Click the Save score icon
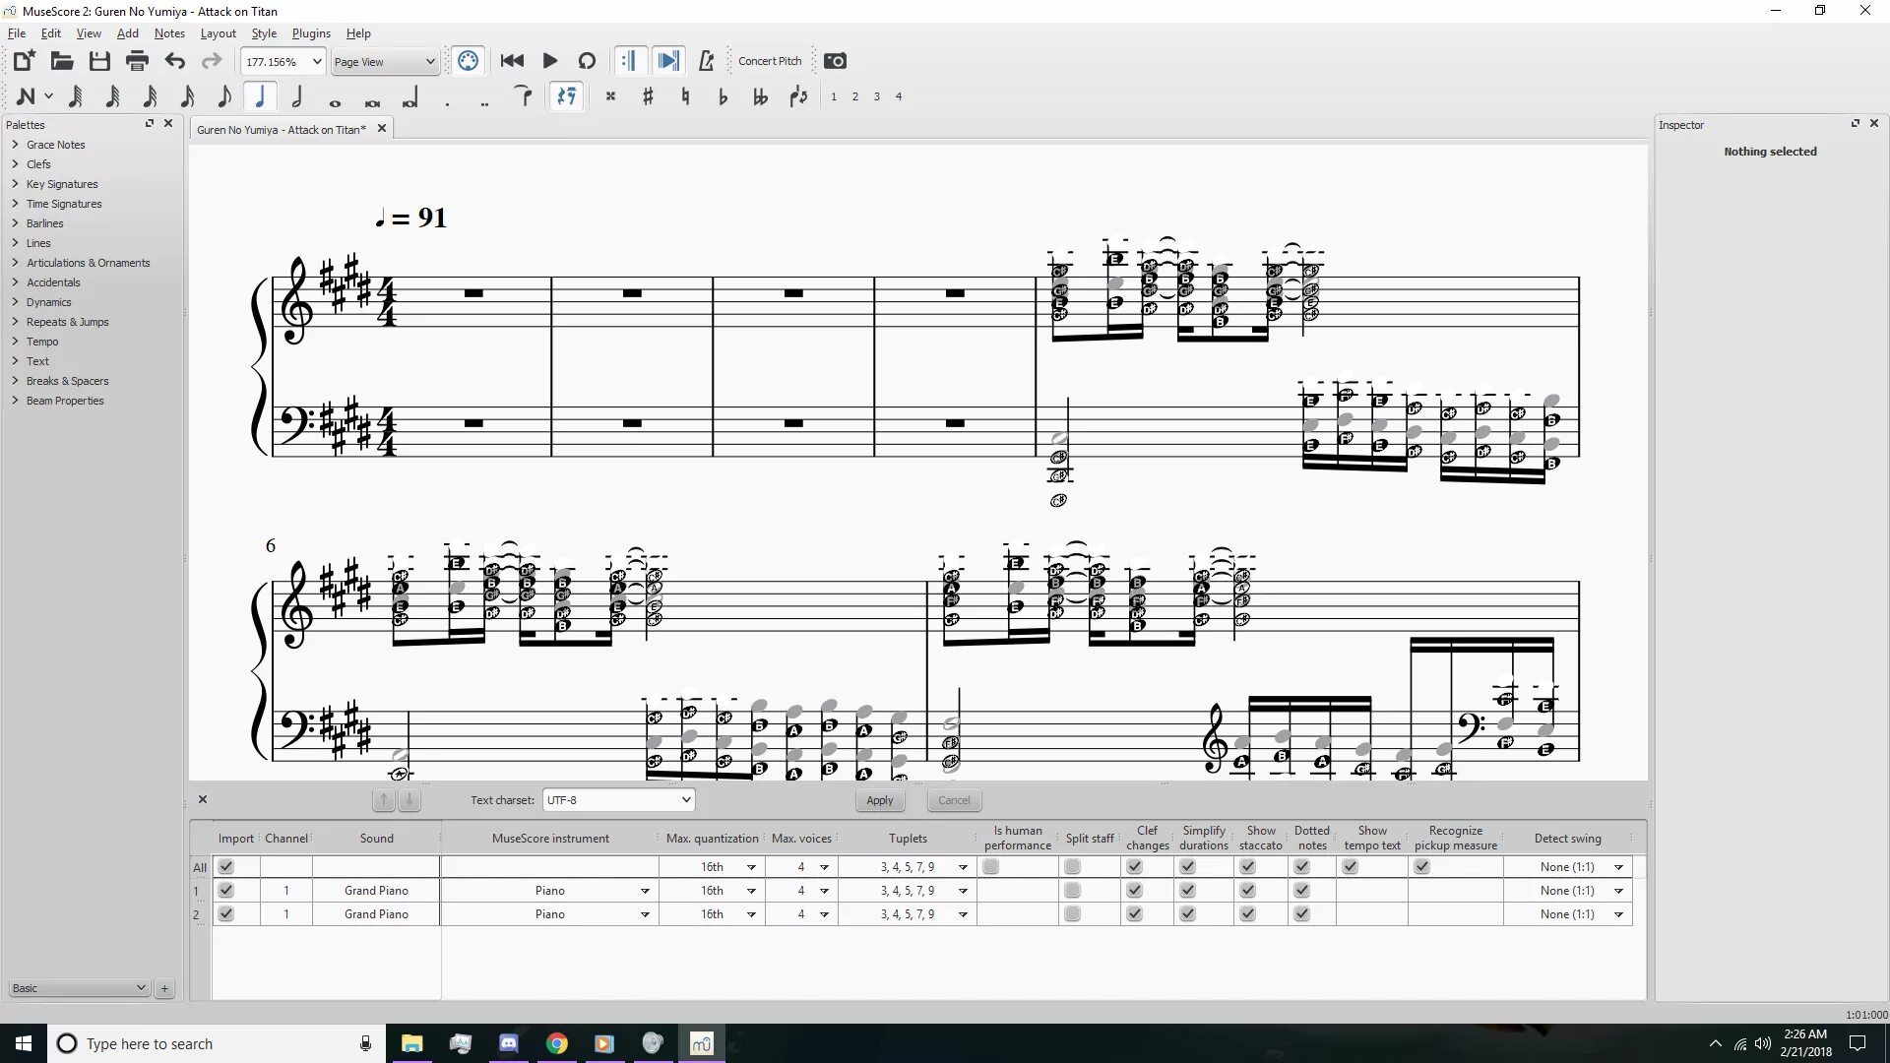Viewport: 1890px width, 1063px height. pyautogui.click(x=99, y=61)
